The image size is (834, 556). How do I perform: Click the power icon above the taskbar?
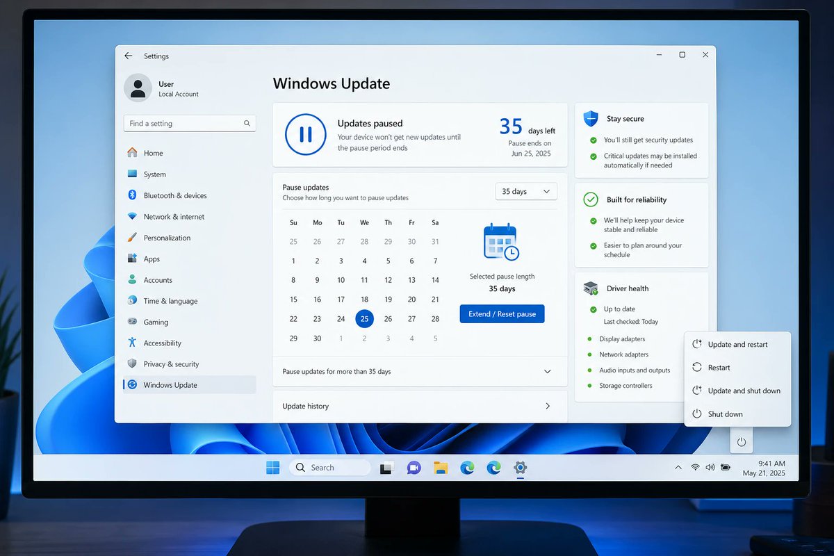pyautogui.click(x=741, y=440)
